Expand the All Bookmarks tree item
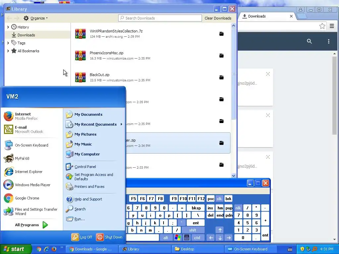The image size is (339, 254). (x=8, y=51)
